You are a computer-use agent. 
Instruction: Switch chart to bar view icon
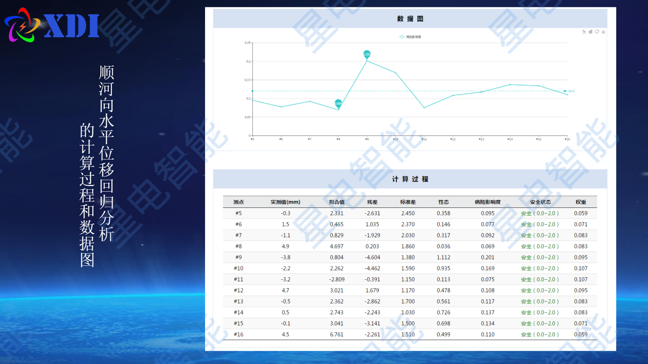pos(590,32)
